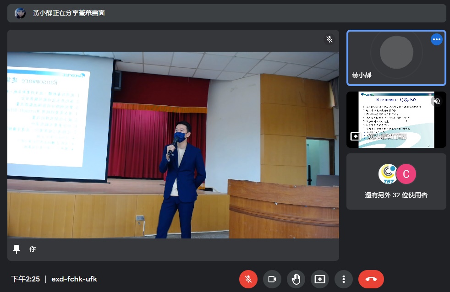
Task: Click the 黃小靜正在分享螢幕畫面 banner text
Action: click(69, 13)
